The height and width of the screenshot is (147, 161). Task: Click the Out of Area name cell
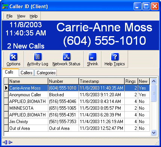[28, 128]
